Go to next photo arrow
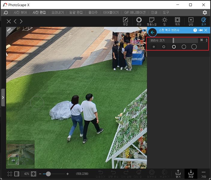 pos(21,21)
